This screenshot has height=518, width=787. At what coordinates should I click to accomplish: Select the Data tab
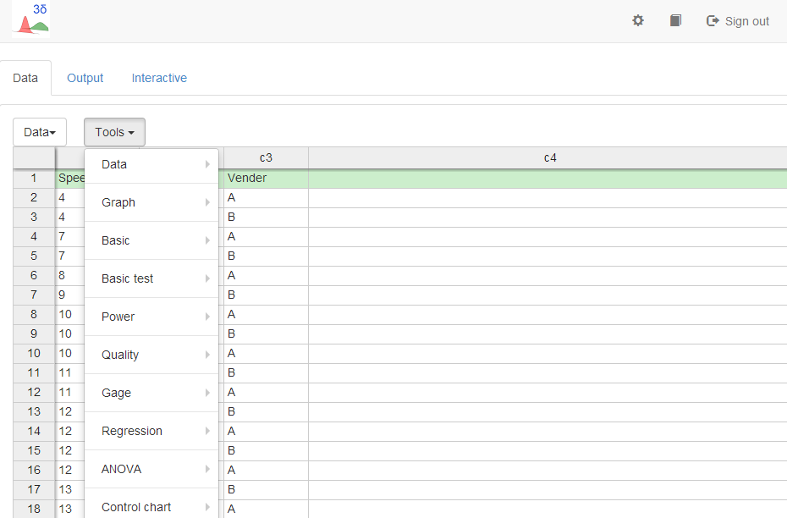coord(25,78)
